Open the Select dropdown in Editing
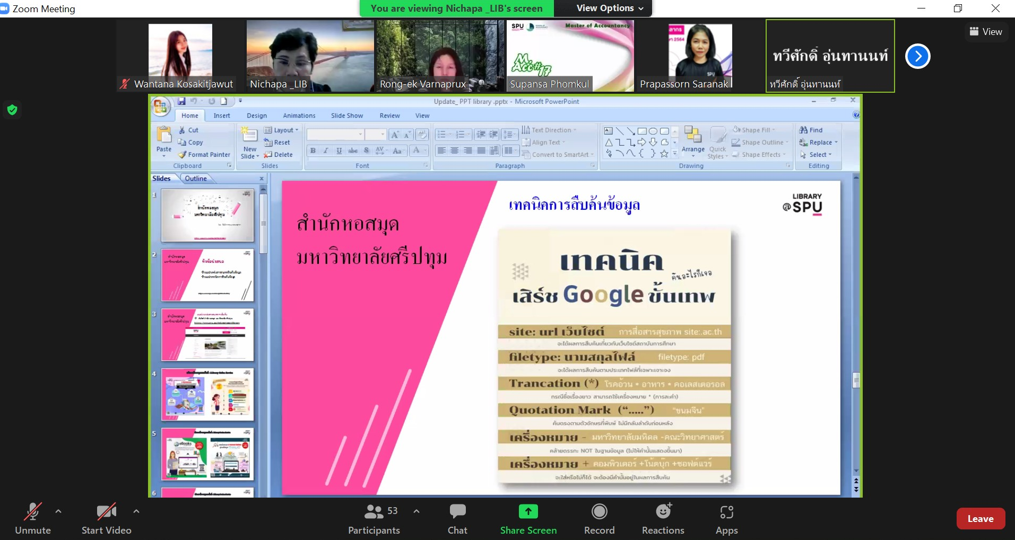The width and height of the screenshot is (1015, 540). tap(816, 154)
